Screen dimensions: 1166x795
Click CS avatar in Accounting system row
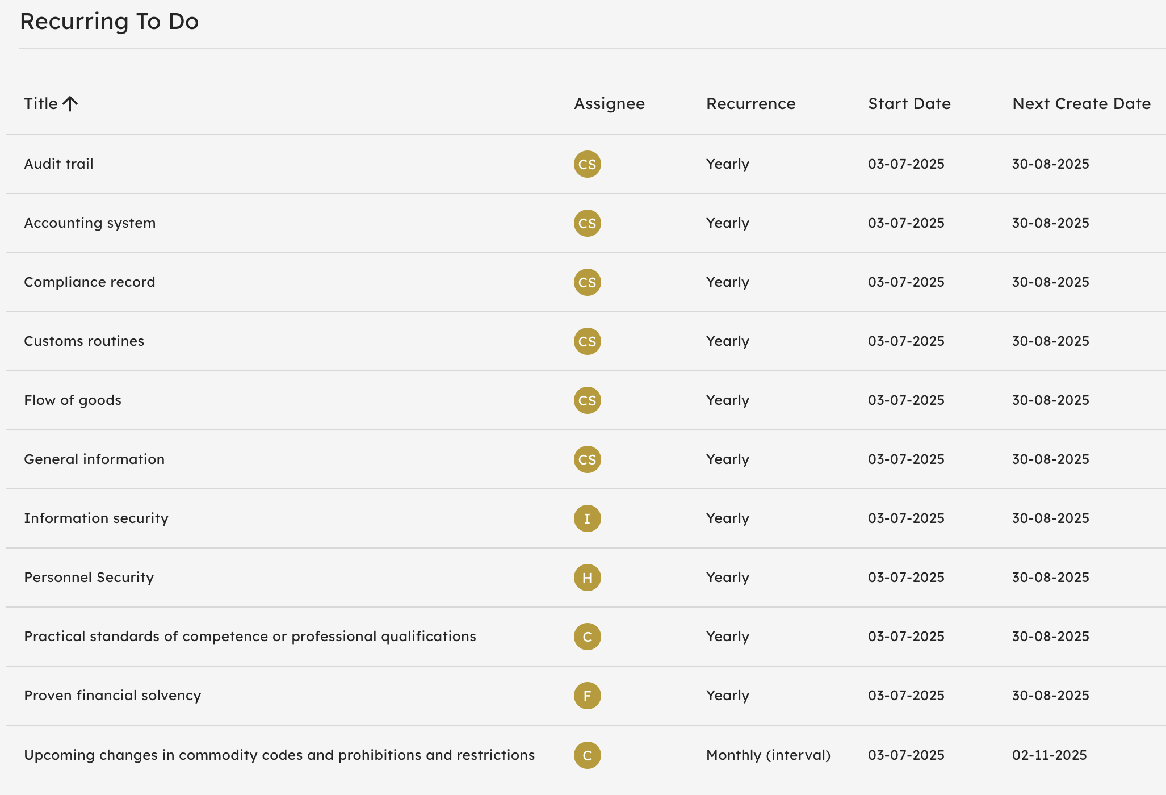pyautogui.click(x=587, y=223)
